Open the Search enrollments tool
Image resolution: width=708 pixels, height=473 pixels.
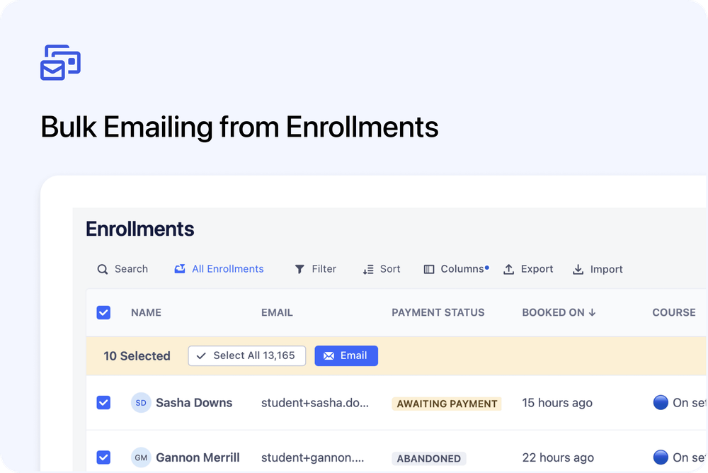coord(122,269)
